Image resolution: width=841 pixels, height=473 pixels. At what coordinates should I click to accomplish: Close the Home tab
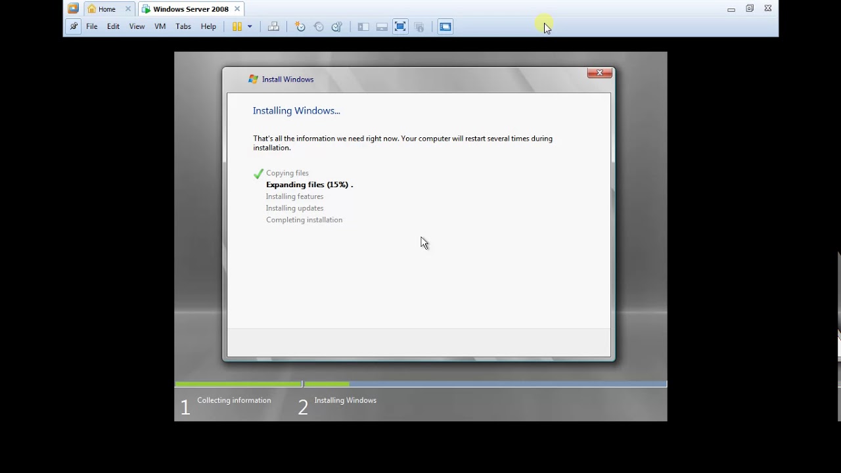128,9
